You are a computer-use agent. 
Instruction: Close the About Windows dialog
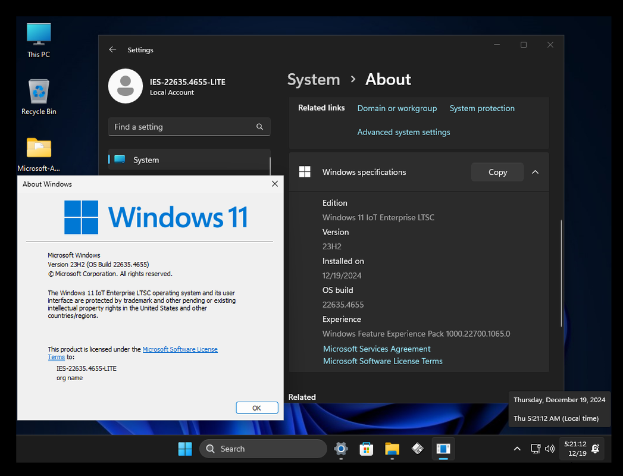pyautogui.click(x=274, y=184)
